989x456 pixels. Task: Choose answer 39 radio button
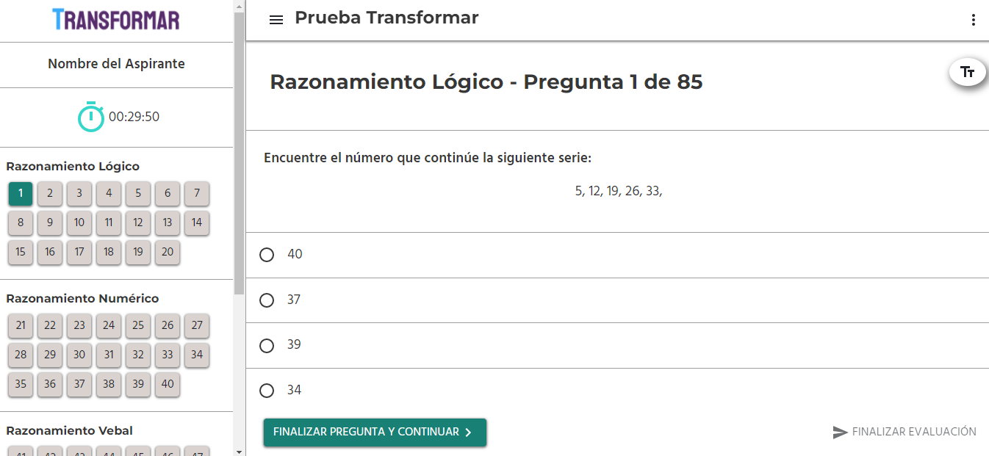(267, 345)
